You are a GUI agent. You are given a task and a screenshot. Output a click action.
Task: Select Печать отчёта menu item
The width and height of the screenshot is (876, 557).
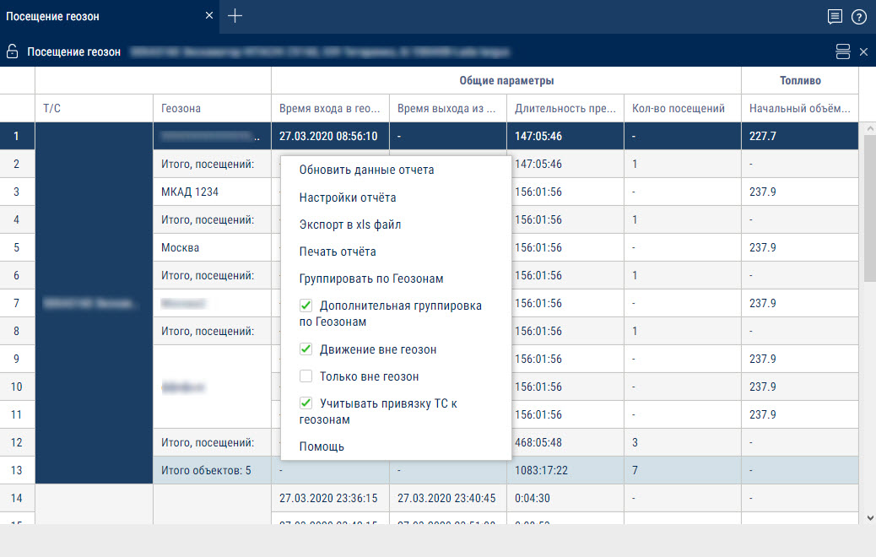[x=338, y=251]
